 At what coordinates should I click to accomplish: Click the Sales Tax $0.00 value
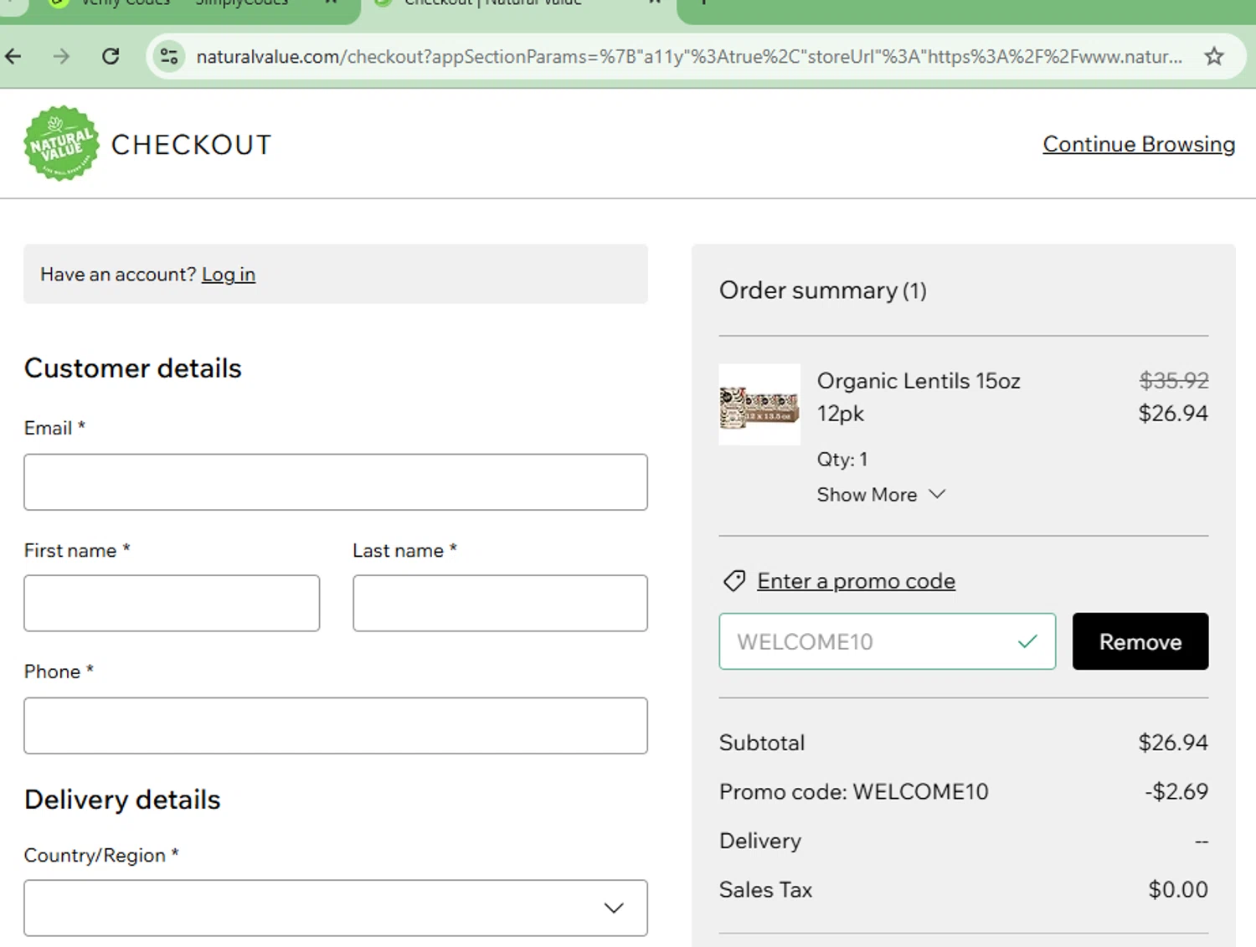[1178, 889]
